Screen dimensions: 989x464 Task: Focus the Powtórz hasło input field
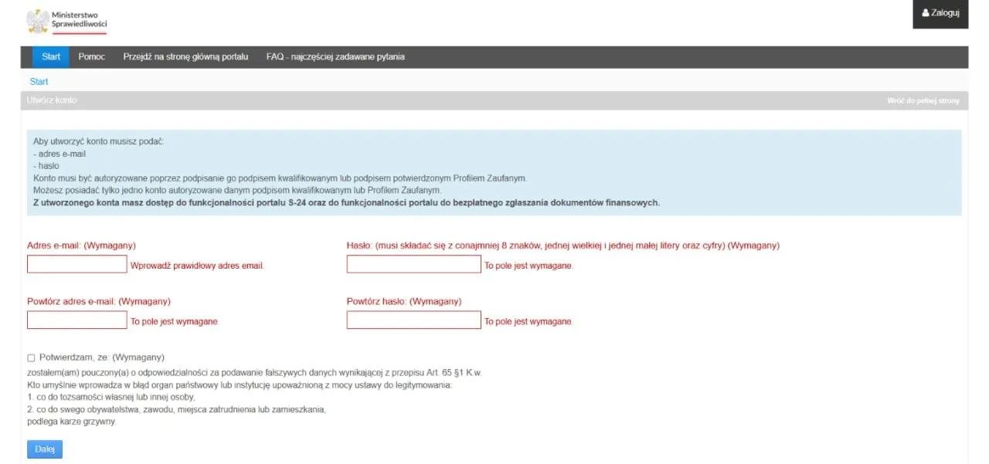(x=413, y=320)
